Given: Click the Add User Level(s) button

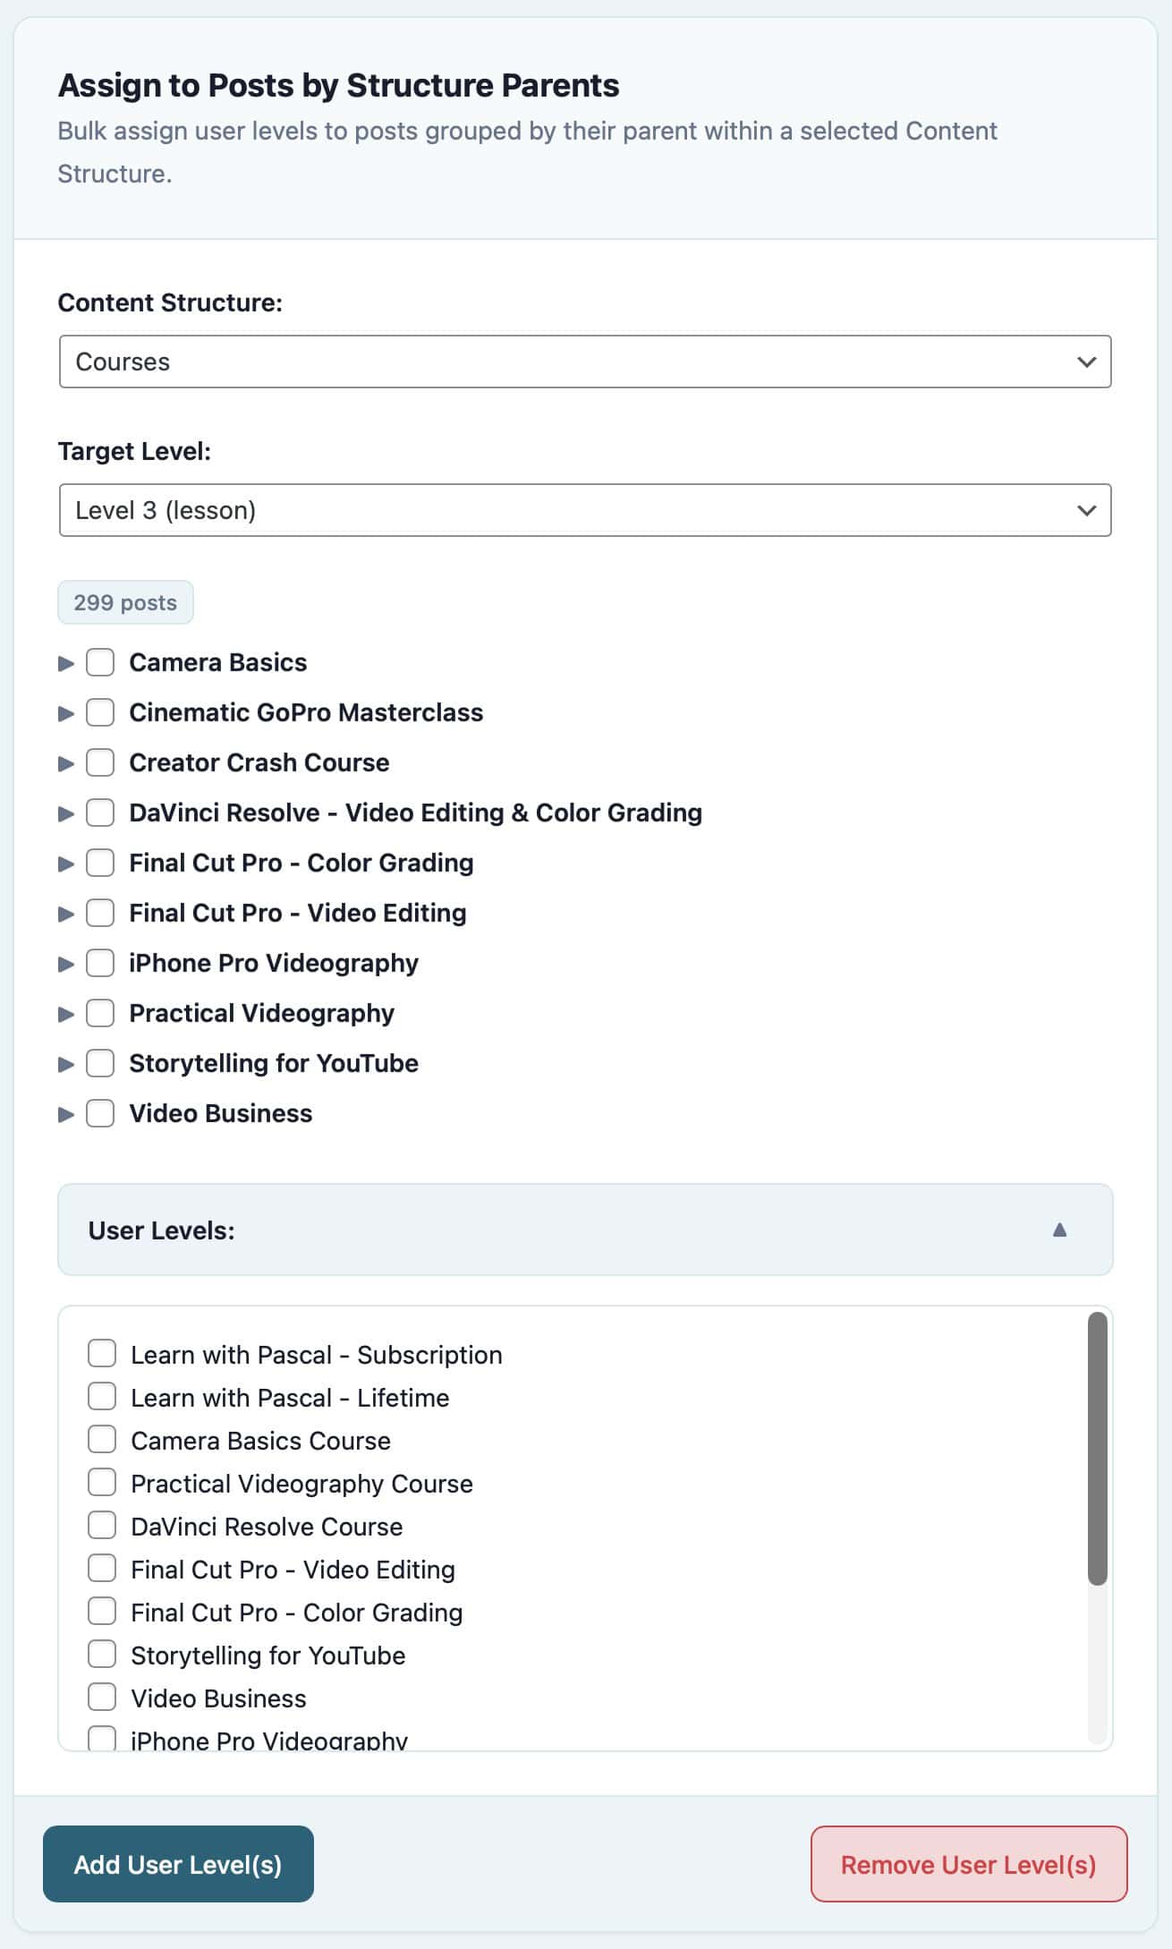Looking at the screenshot, I should [178, 1864].
